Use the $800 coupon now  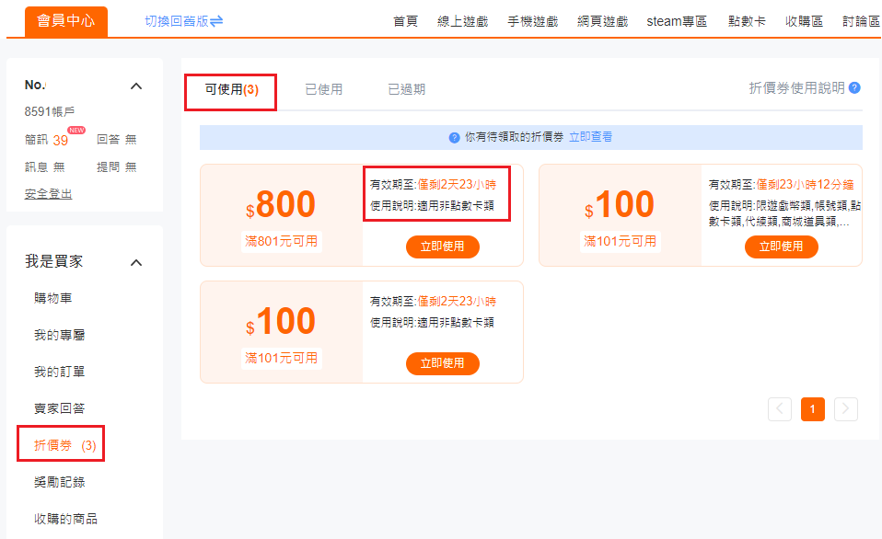(x=442, y=247)
